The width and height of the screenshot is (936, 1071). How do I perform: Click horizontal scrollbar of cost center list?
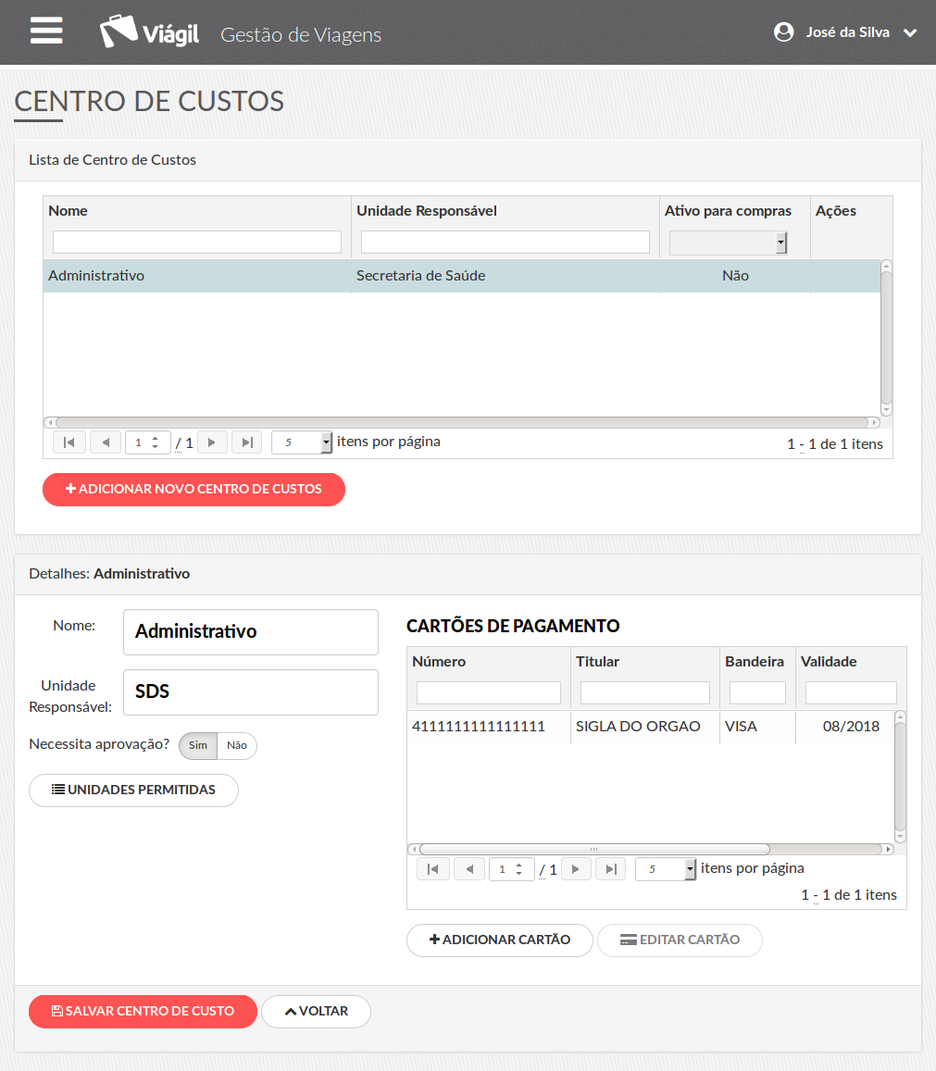point(462,423)
